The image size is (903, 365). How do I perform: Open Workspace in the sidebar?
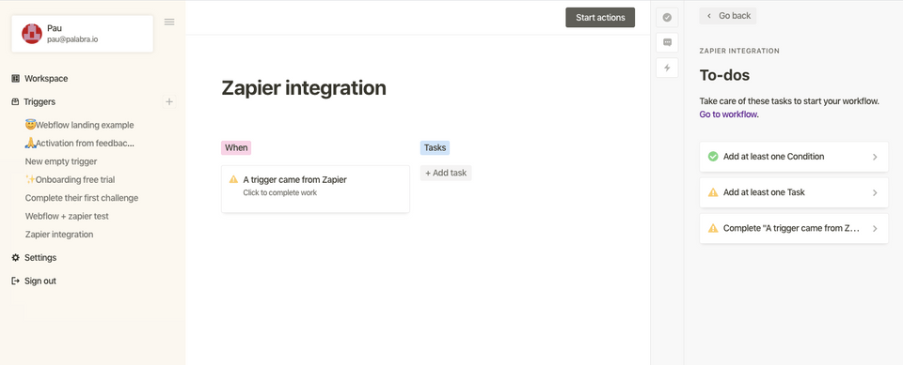point(46,78)
